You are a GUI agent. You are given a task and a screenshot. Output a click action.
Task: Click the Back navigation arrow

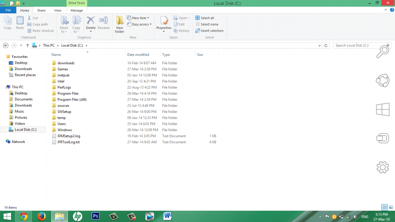5,46
